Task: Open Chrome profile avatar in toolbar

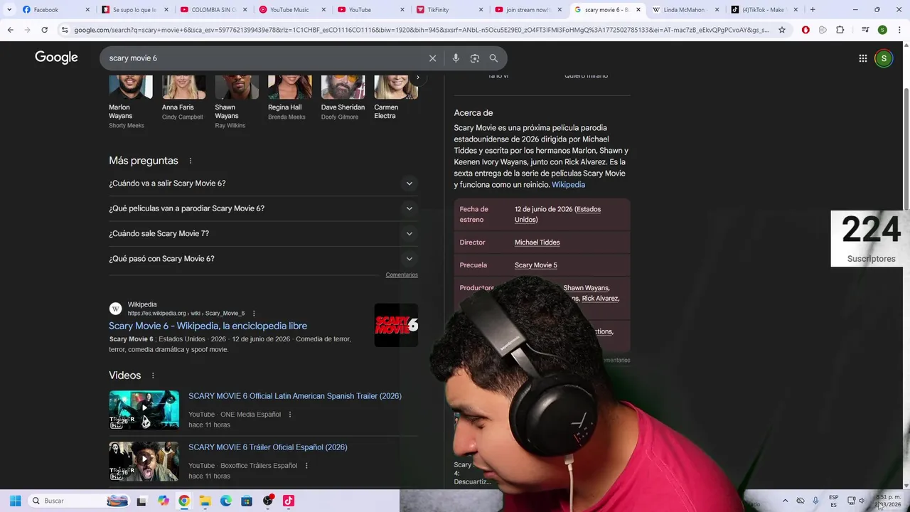Action: coord(882,30)
